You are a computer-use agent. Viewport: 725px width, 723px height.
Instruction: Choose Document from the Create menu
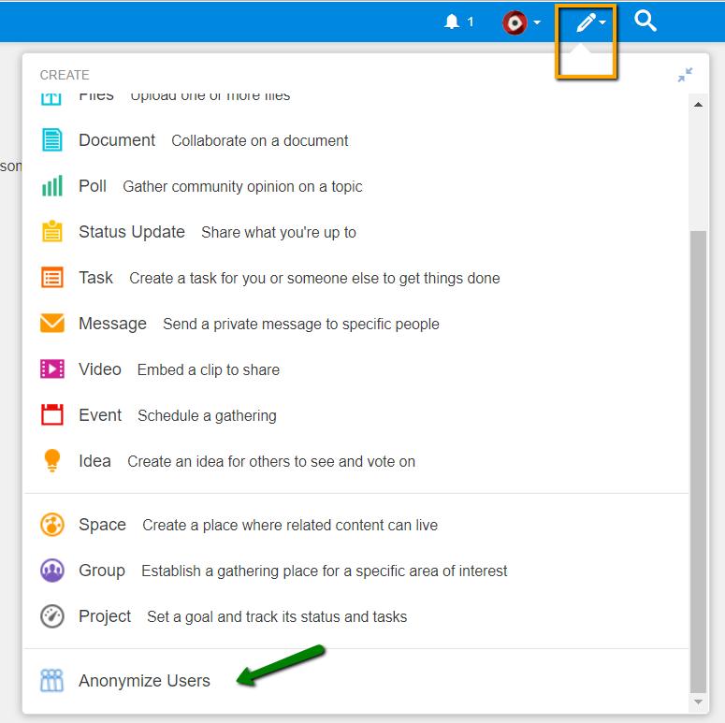(x=117, y=140)
